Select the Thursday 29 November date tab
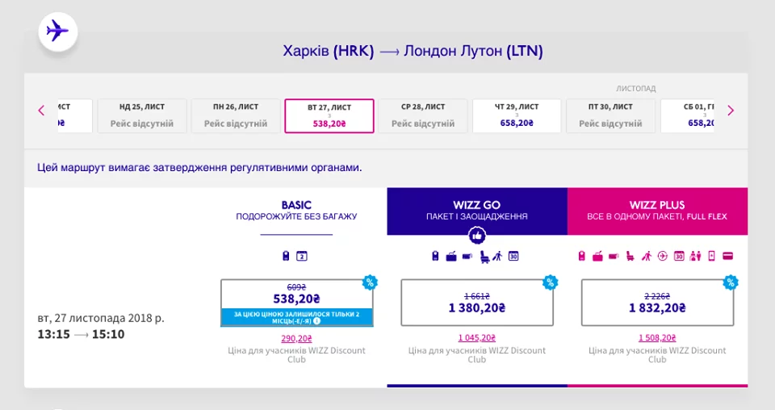 [x=517, y=115]
